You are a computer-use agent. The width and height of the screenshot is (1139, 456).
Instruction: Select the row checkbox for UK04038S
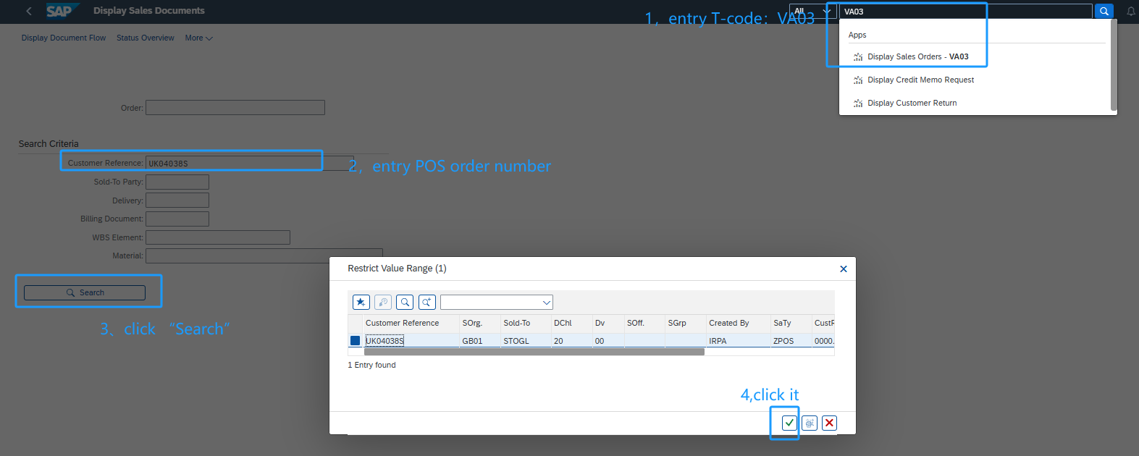355,340
